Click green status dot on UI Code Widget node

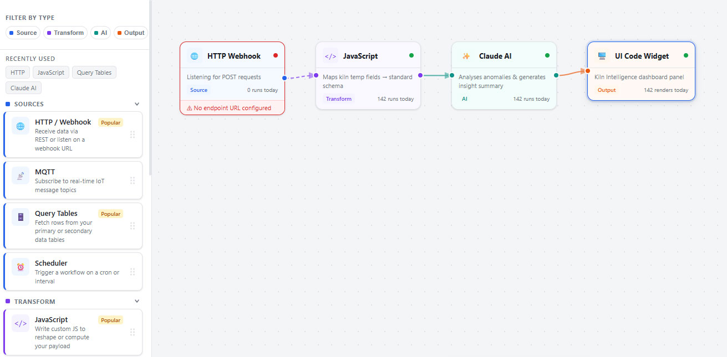click(686, 55)
